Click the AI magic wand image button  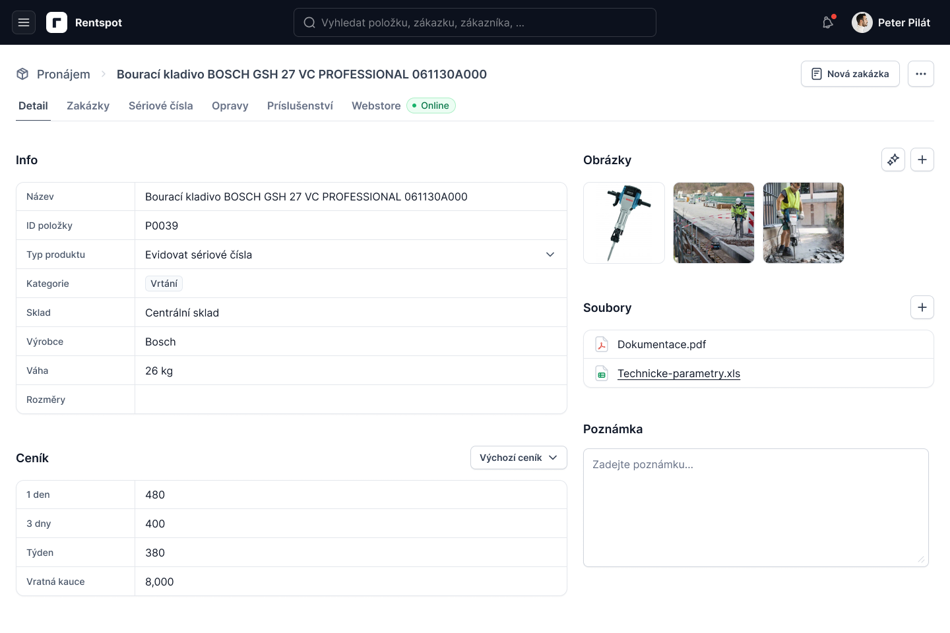893,160
